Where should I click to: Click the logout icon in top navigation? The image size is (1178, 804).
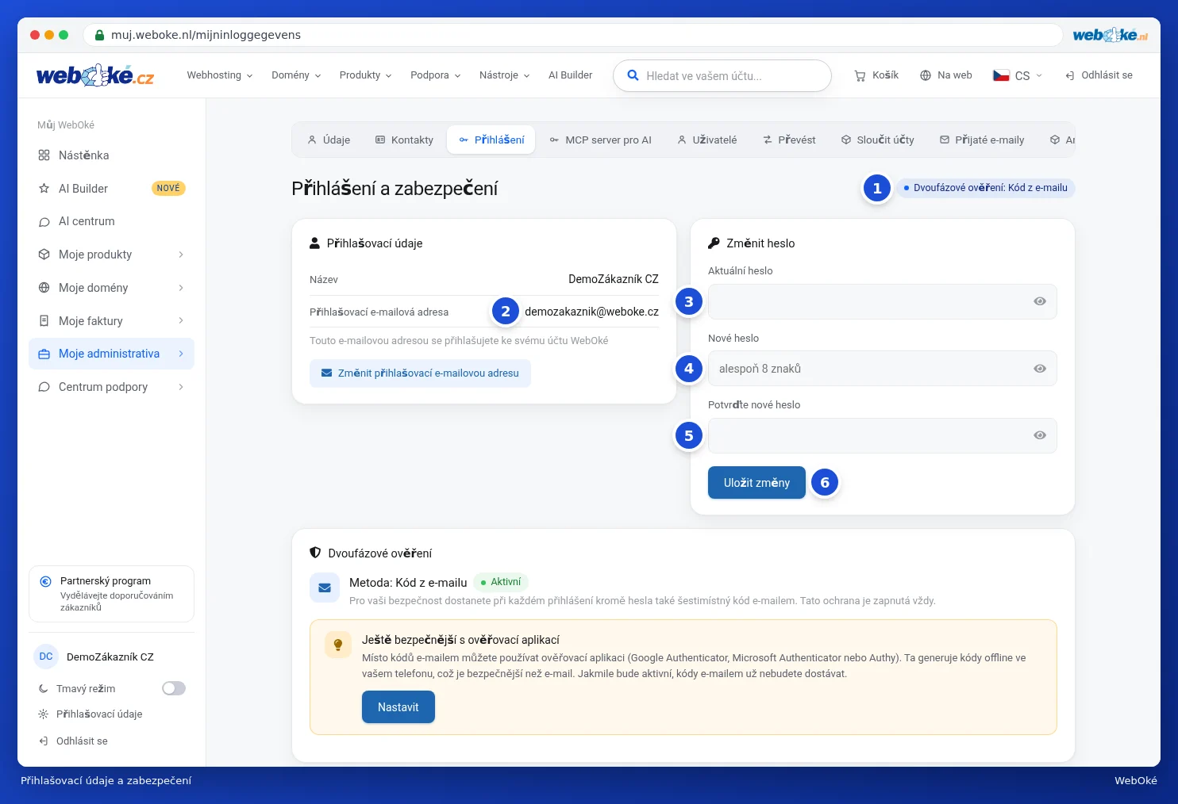coord(1070,75)
